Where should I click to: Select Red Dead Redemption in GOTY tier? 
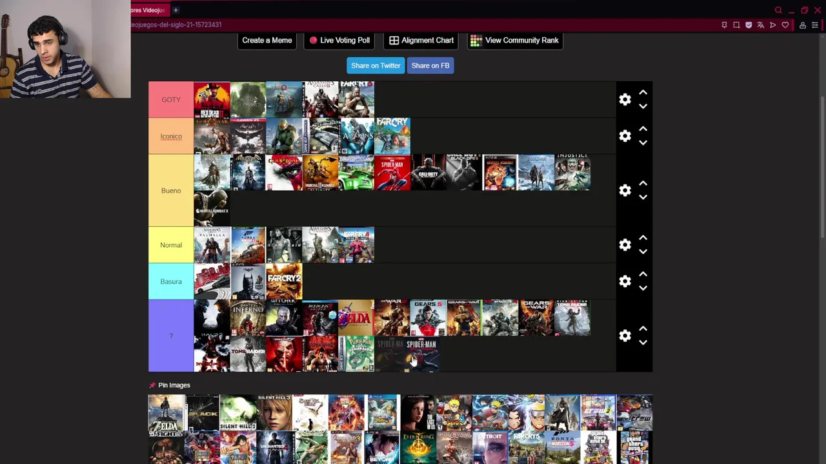(x=212, y=99)
